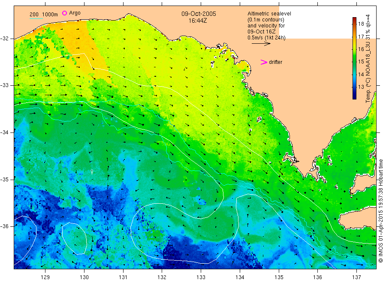The width and height of the screenshot is (386, 283).
Task: Click longitude axis label 137
Action: (356, 277)
